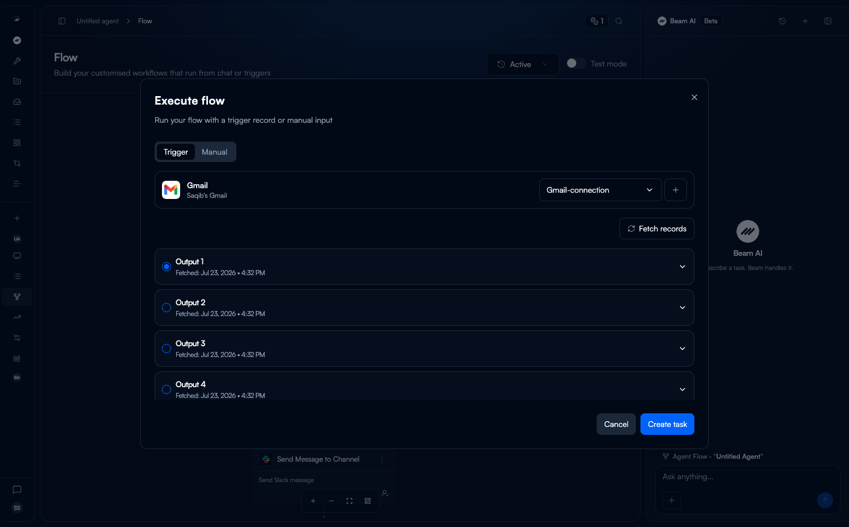Expand the Output 2 record details
This screenshot has width=849, height=527.
coord(682,308)
